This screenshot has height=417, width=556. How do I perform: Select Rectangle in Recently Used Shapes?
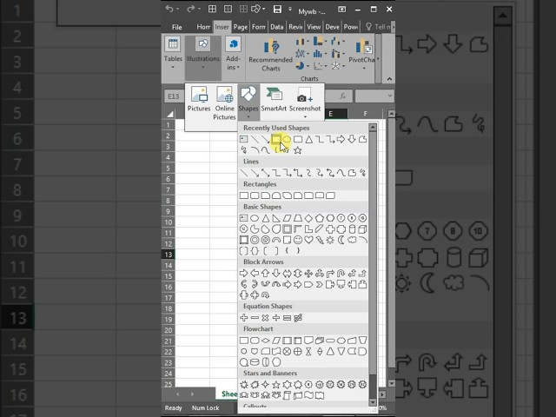point(276,139)
